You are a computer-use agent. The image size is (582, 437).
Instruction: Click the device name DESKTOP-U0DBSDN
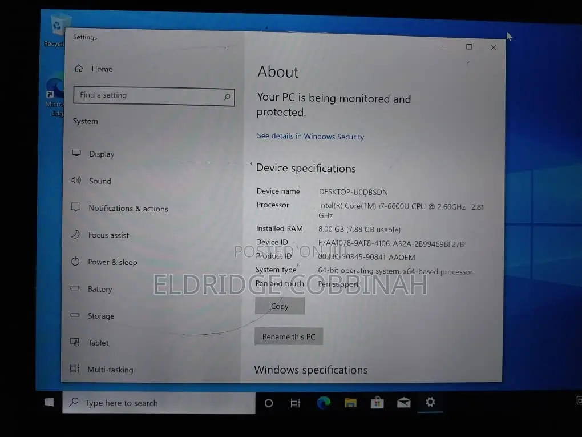(x=353, y=192)
